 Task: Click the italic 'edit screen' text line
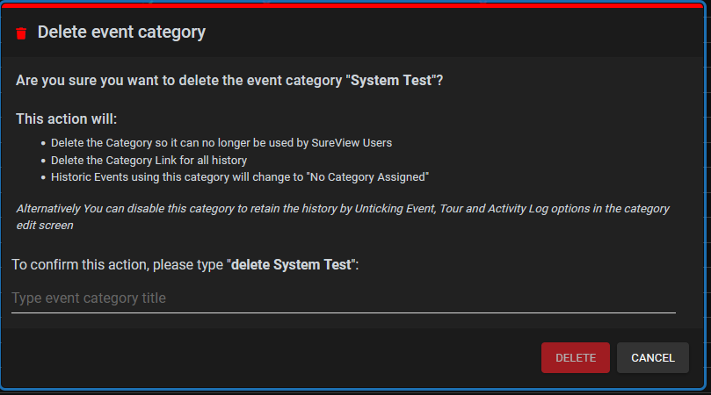(x=45, y=226)
